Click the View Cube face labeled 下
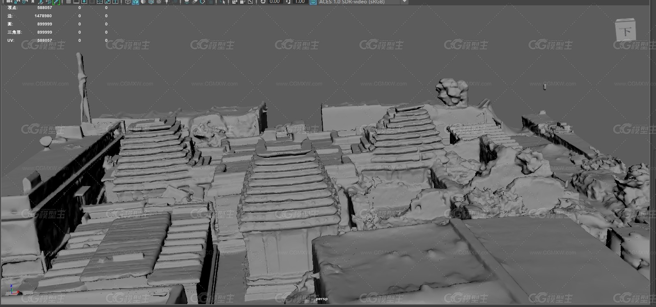The image size is (656, 307). pyautogui.click(x=625, y=31)
